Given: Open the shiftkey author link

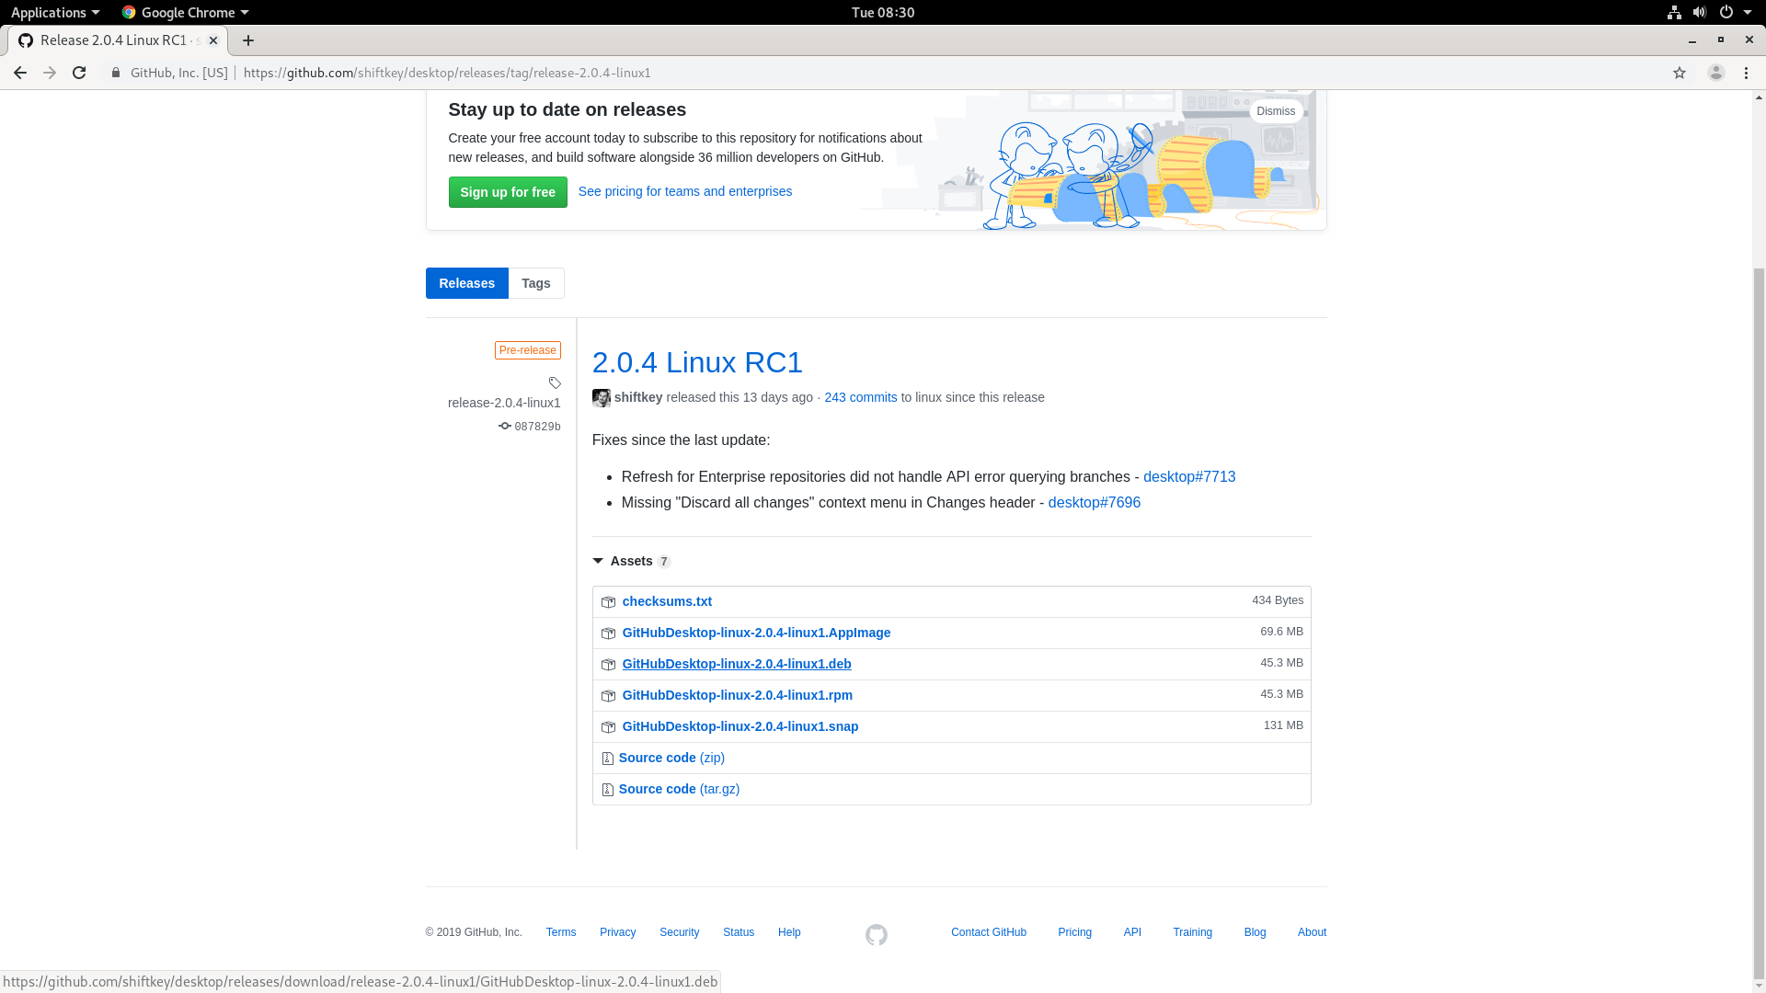Looking at the screenshot, I should pos(638,397).
